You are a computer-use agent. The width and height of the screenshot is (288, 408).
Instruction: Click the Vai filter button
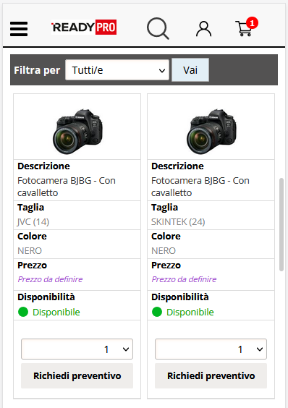click(190, 70)
